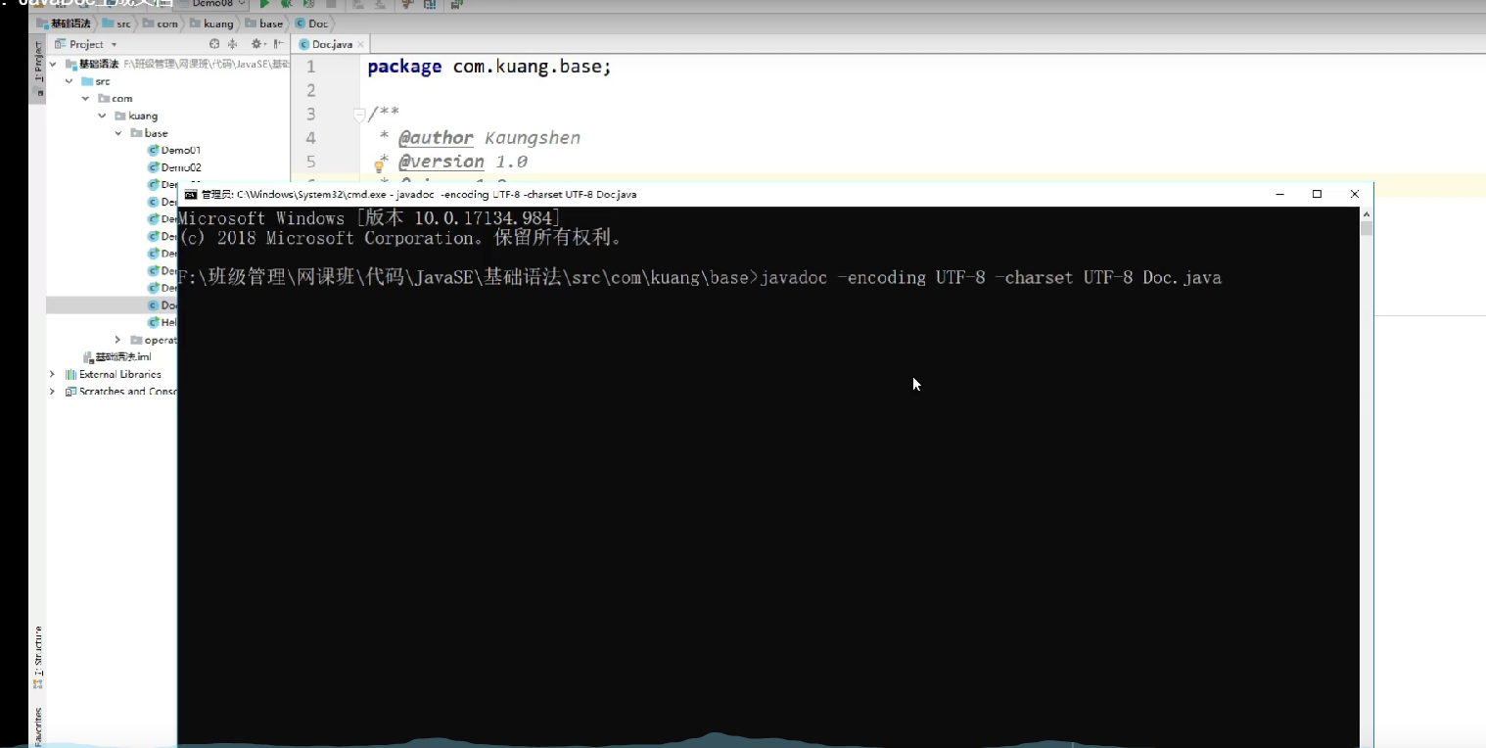Minimize the cmd.exe window
The width and height of the screenshot is (1486, 748).
click(x=1279, y=194)
